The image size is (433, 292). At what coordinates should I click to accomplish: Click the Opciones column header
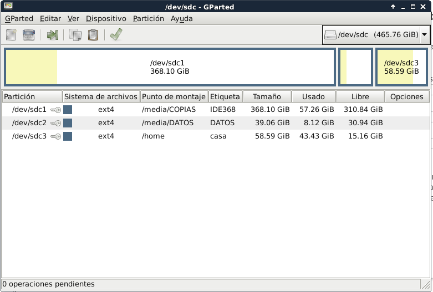pos(407,96)
